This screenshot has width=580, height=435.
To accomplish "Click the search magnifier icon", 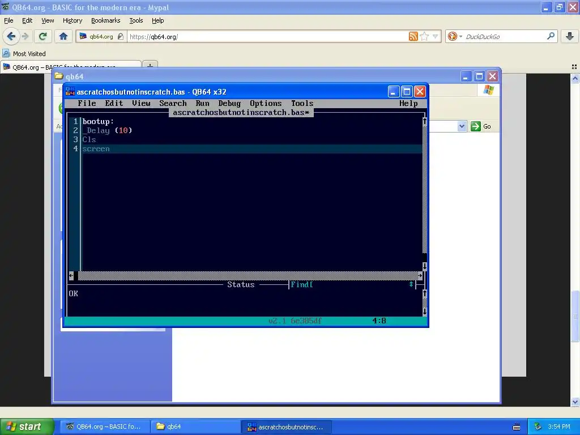I will 551,36.
